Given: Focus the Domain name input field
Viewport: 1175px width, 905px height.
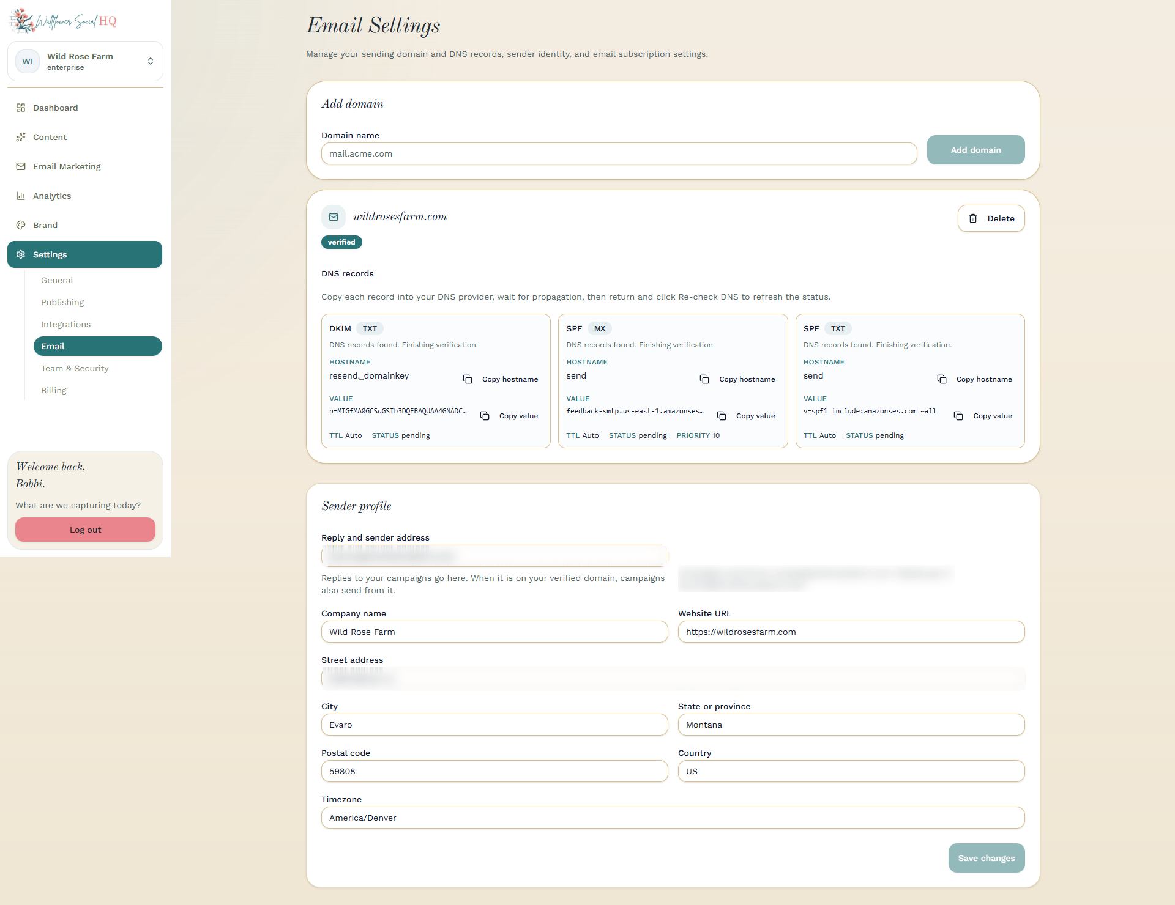Looking at the screenshot, I should [619, 153].
